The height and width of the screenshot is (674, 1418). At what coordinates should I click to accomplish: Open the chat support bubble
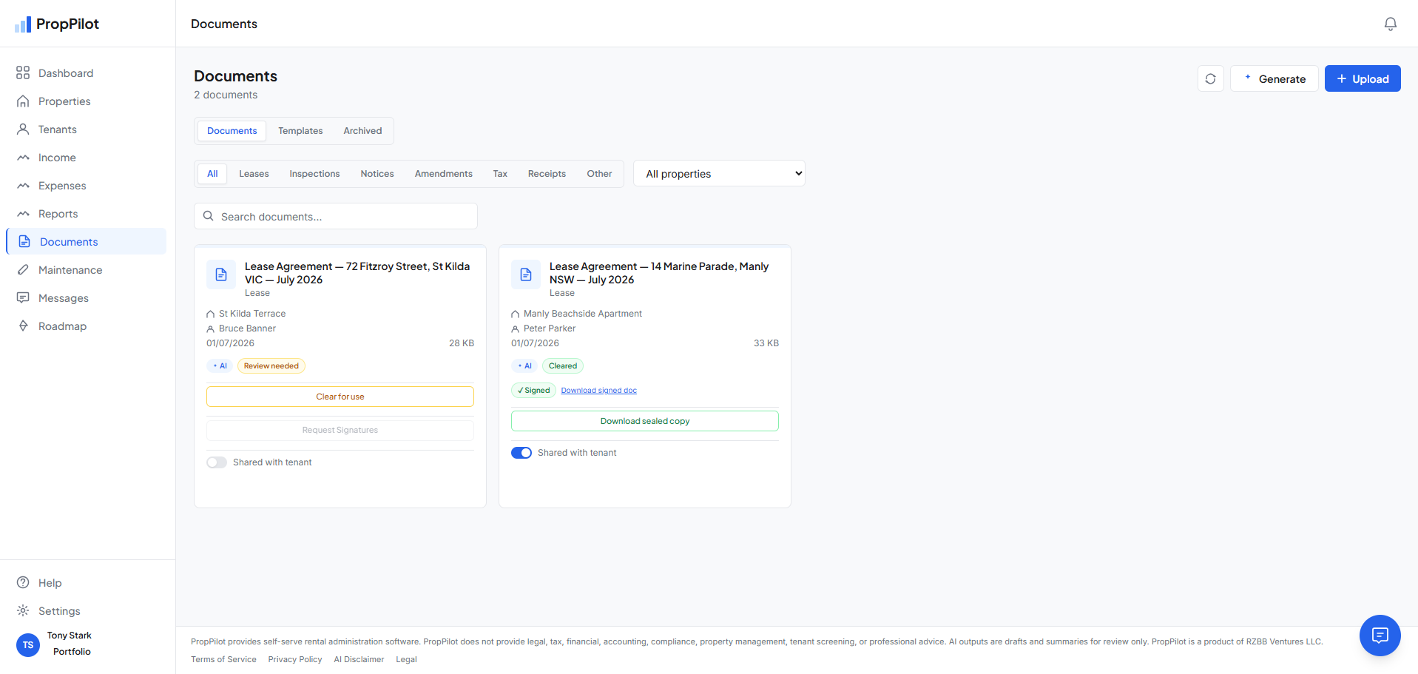coord(1380,635)
